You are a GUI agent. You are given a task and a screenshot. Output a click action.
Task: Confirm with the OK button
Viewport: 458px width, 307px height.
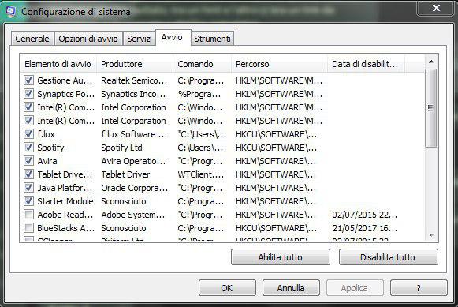pyautogui.click(x=227, y=288)
